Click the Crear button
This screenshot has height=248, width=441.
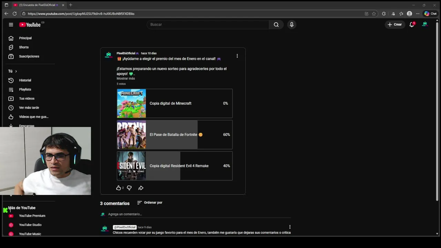(x=395, y=24)
